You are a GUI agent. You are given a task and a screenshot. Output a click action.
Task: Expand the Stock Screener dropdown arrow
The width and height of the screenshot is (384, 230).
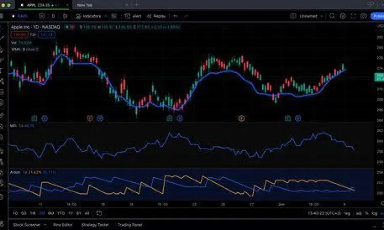tap(45, 225)
